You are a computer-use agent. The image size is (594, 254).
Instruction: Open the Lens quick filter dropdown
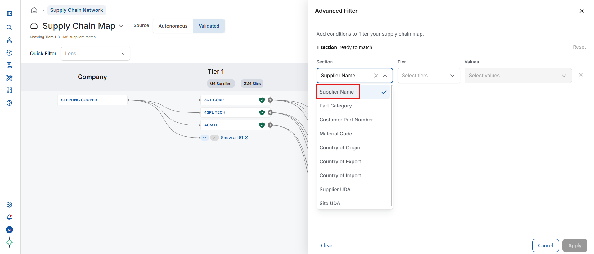pyautogui.click(x=95, y=54)
